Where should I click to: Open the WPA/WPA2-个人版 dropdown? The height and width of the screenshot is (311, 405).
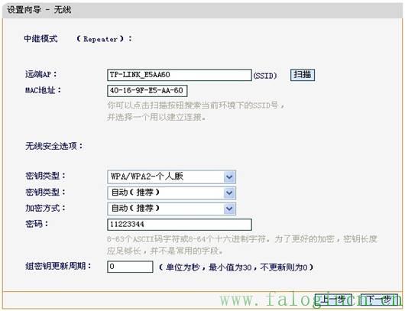coord(171,177)
